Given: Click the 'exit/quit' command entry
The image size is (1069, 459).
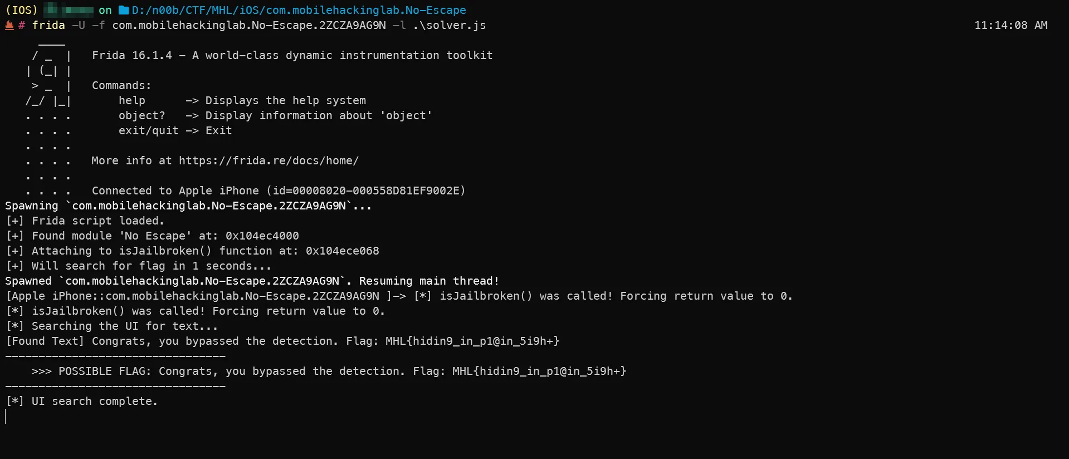Looking at the screenshot, I should click(148, 130).
